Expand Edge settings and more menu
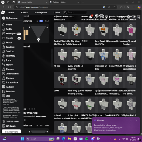Image resolution: width=142 pixels, height=142 pixels. coord(133,7)
